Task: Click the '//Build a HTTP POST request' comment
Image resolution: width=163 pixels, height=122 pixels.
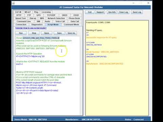Action: (29, 72)
